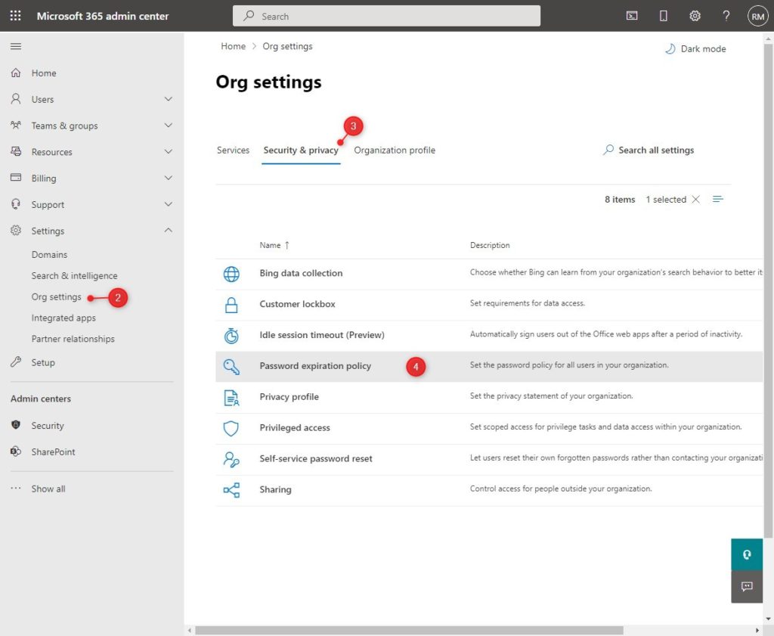Viewport: 774px width, 636px height.
Task: Click the horizontal scroll right arrow
Action: pos(757,631)
